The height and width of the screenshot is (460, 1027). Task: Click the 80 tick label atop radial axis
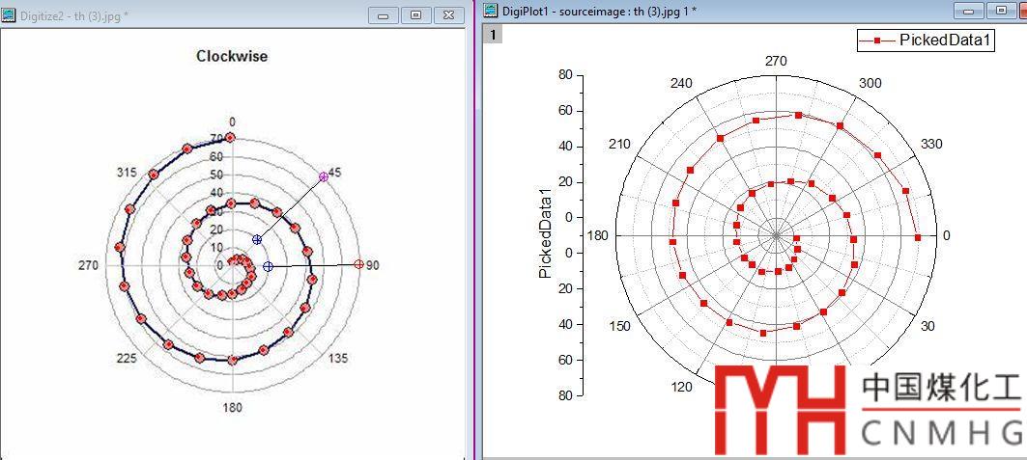click(565, 74)
